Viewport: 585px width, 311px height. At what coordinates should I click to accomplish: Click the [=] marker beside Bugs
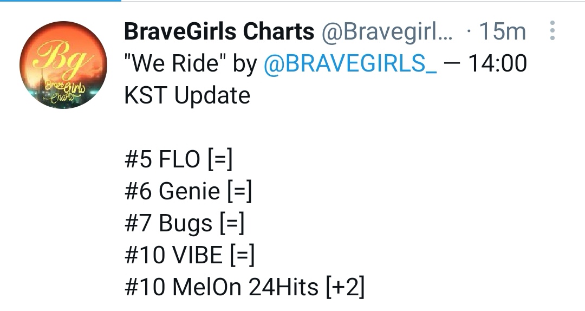tap(232, 223)
